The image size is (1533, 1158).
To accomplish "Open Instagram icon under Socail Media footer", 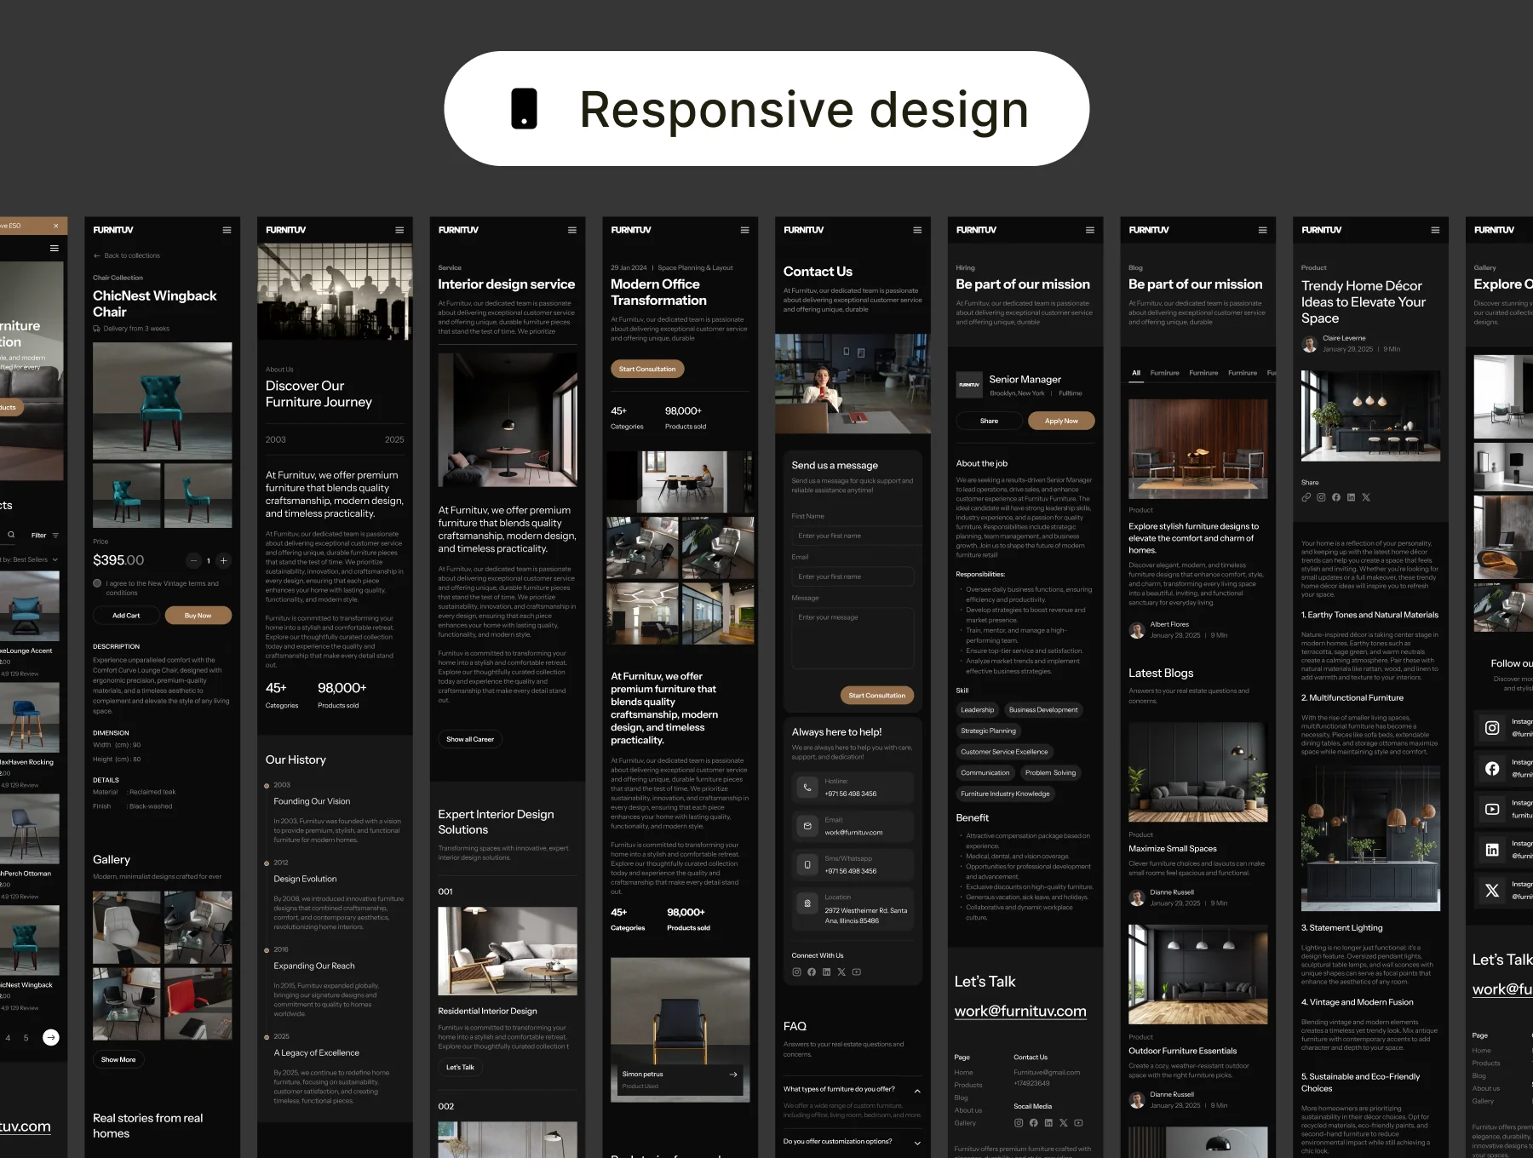I will (x=1019, y=1123).
